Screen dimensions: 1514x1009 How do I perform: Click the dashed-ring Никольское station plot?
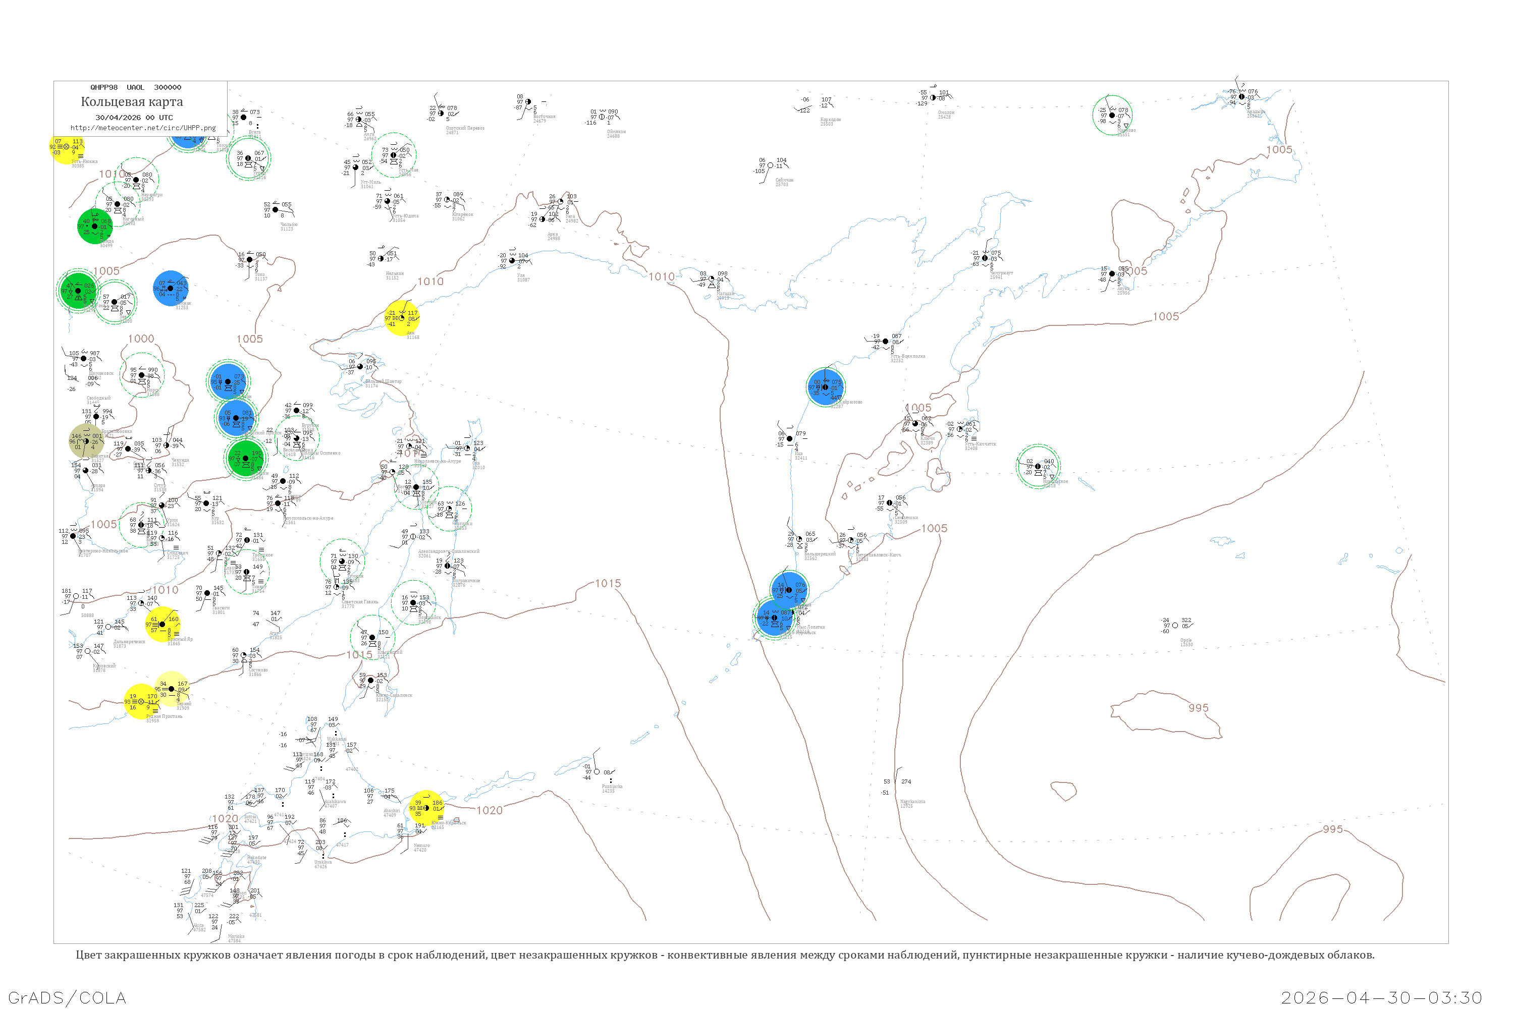click(x=1038, y=467)
